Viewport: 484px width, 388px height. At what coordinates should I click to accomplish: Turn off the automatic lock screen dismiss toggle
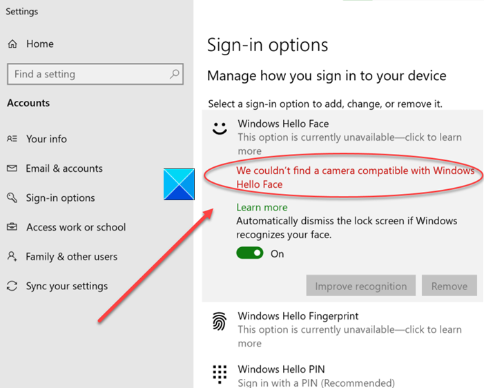(x=250, y=253)
